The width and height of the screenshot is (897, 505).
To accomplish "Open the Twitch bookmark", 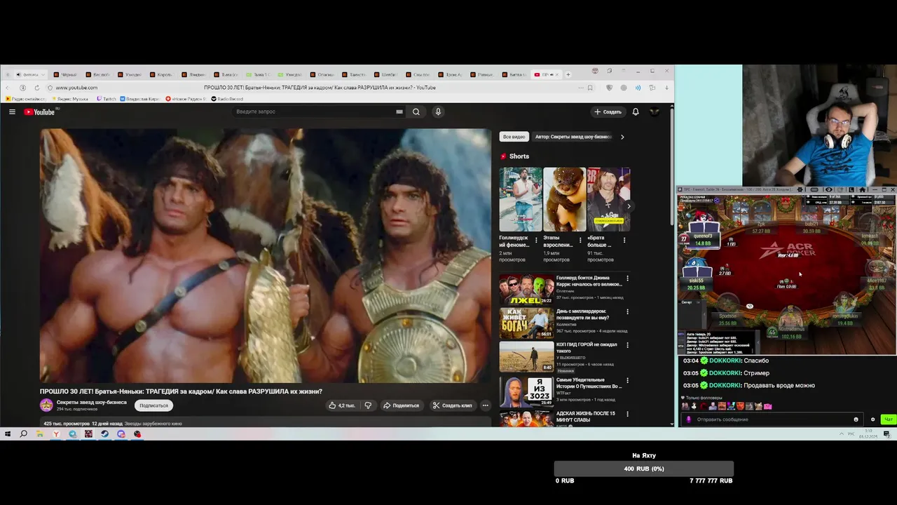I will point(107,99).
